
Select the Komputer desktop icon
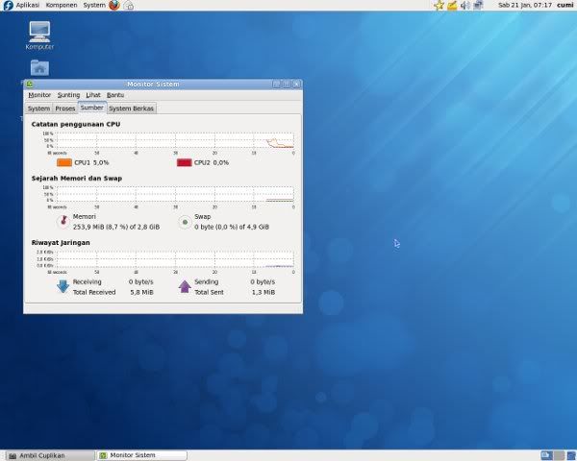coord(39,36)
